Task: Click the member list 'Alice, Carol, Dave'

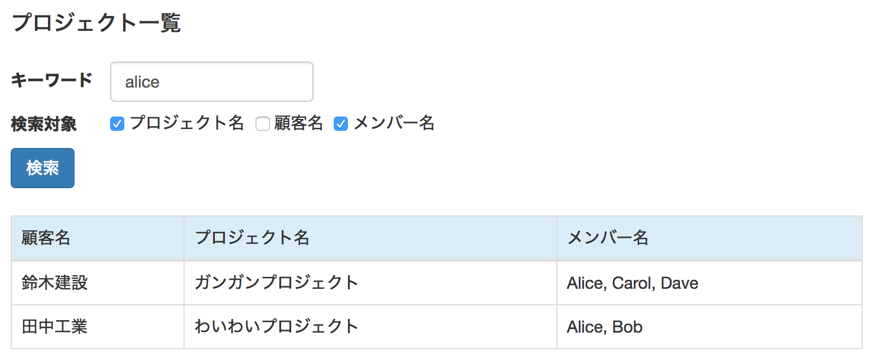Action: (631, 283)
